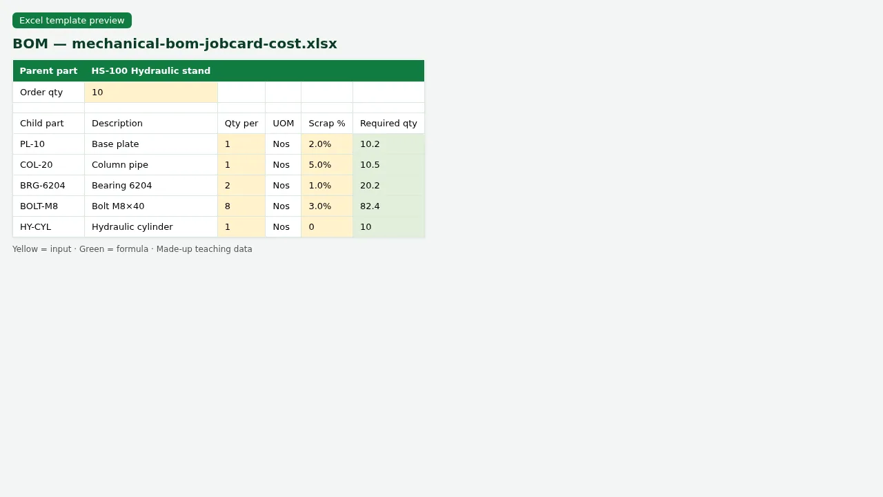Screen dimensions: 883x497
Task: Click UOM Nos cell for Bolt M8×40
Action: coord(284,206)
